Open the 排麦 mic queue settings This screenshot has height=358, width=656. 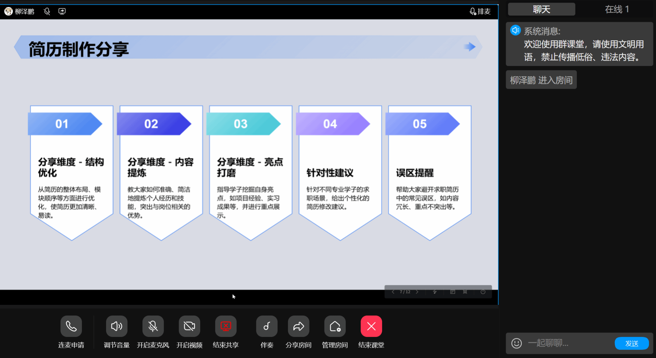point(480,12)
